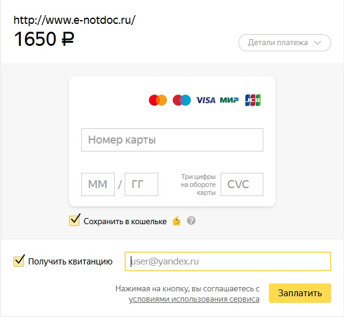Click the JCB card logo
Screen dimensions: 344x317
(253, 100)
